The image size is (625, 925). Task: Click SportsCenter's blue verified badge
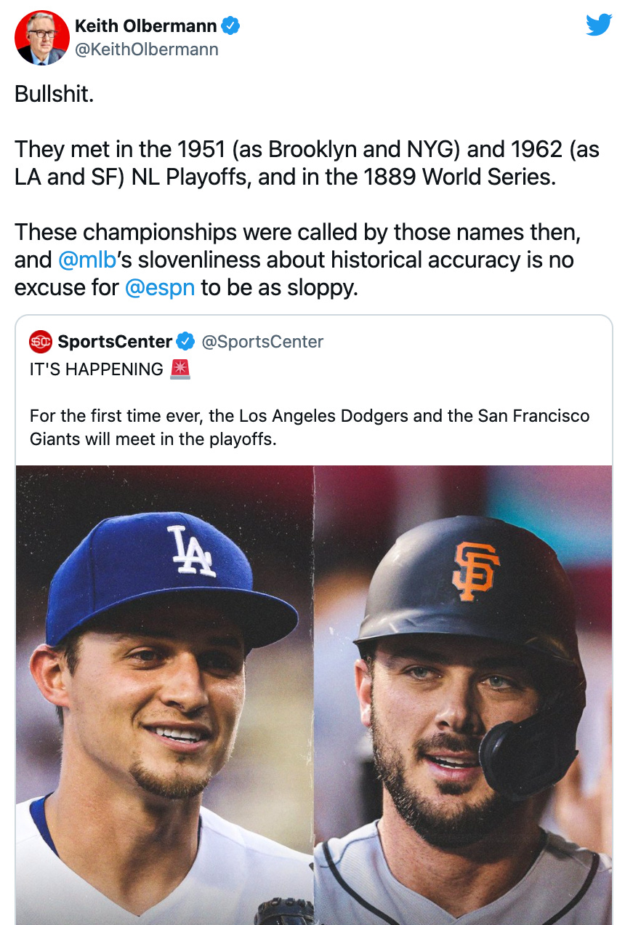click(186, 341)
